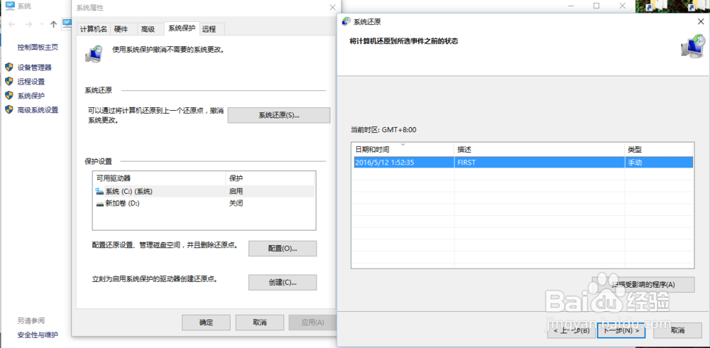Click forward arrow in 系统 window

(28, 24)
